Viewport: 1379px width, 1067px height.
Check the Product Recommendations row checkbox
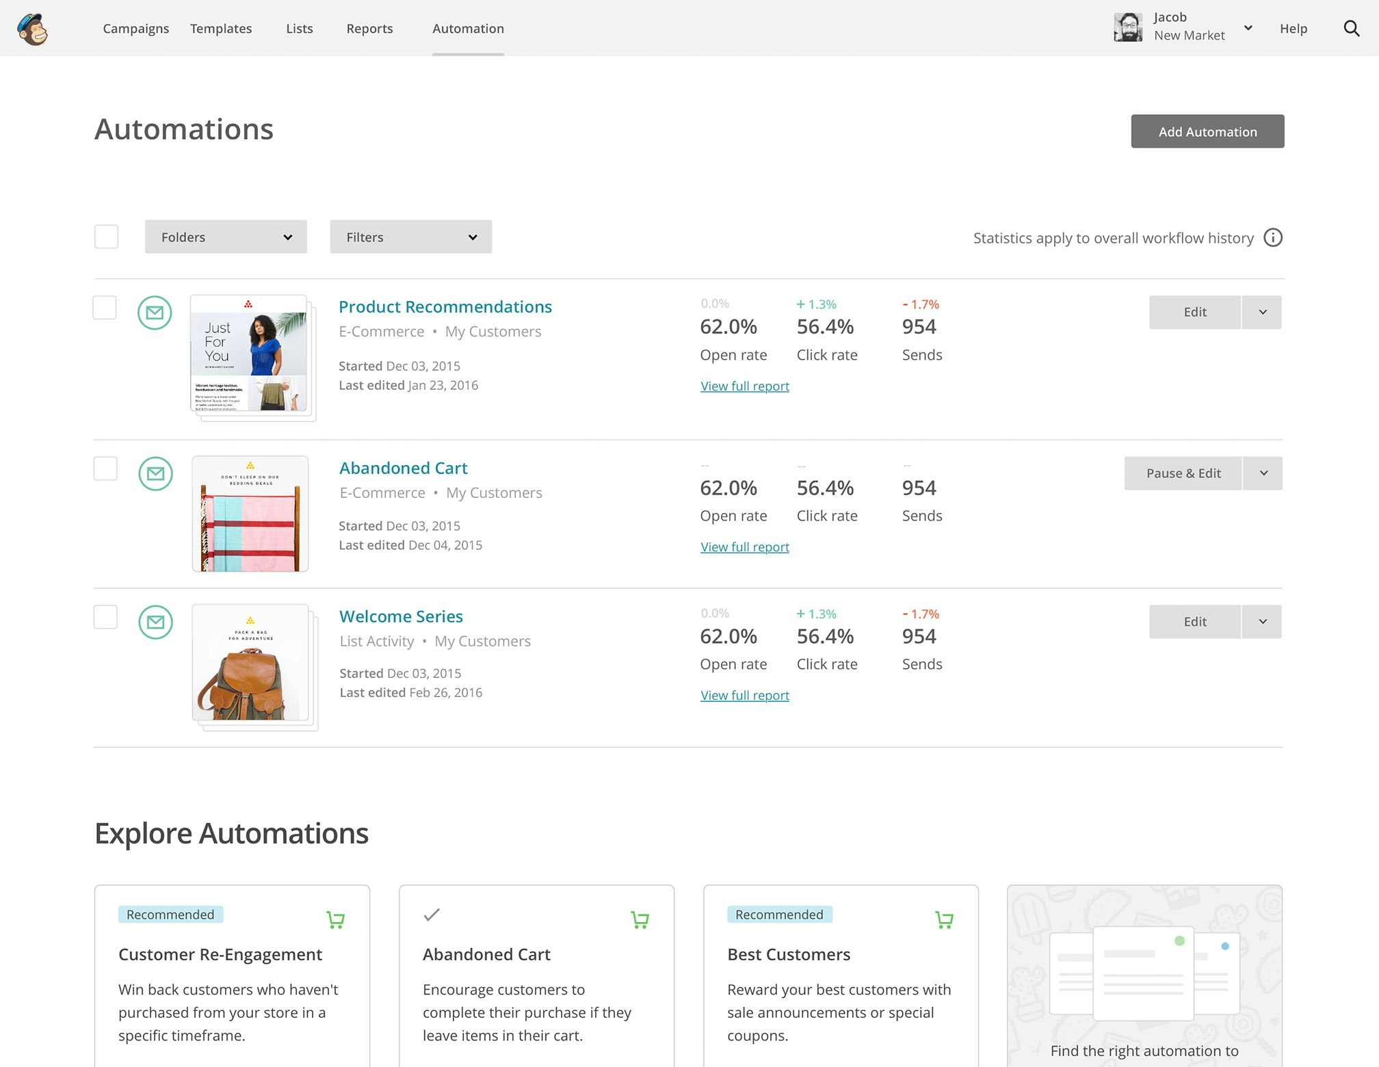105,308
